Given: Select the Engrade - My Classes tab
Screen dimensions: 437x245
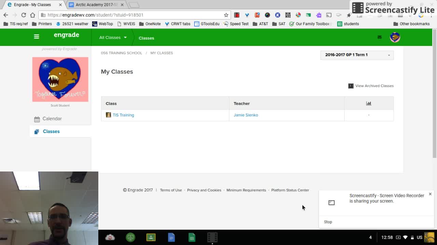Looking at the screenshot, I should coord(32,5).
